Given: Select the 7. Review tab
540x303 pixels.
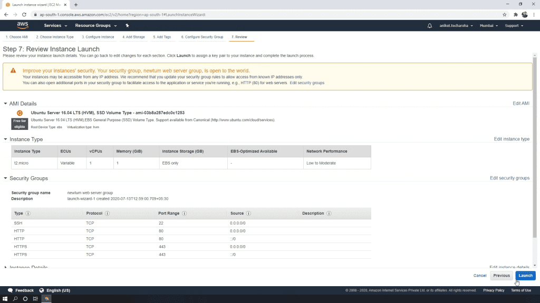Looking at the screenshot, I should pos(239,37).
